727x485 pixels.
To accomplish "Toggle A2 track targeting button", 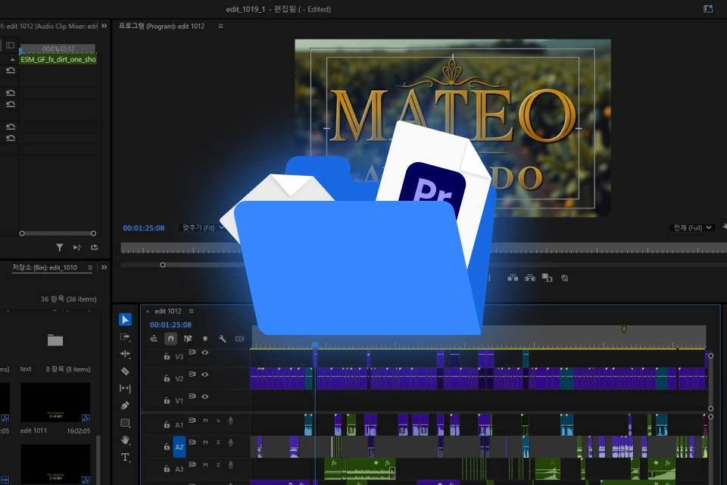I will (x=179, y=446).
